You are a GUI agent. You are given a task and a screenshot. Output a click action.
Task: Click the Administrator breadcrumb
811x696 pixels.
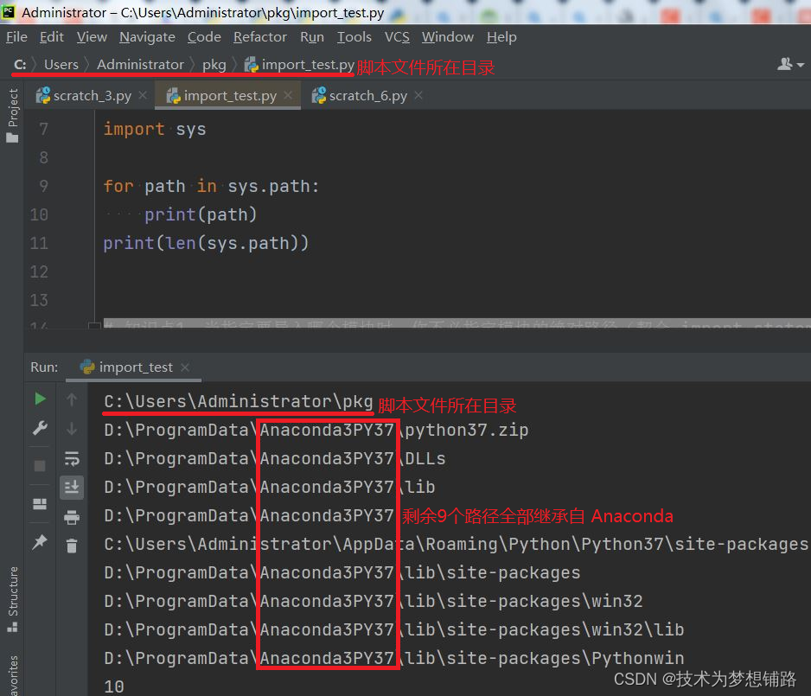pos(140,65)
